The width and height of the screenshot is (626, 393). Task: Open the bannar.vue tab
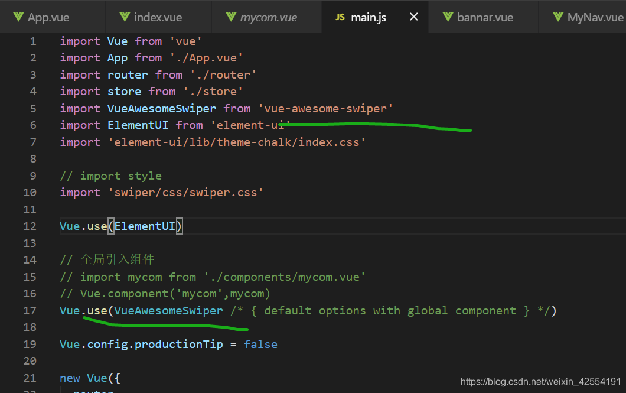484,17
